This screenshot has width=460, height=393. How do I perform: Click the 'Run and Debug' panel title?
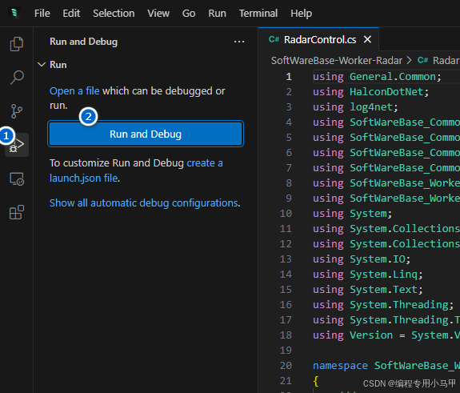[84, 42]
